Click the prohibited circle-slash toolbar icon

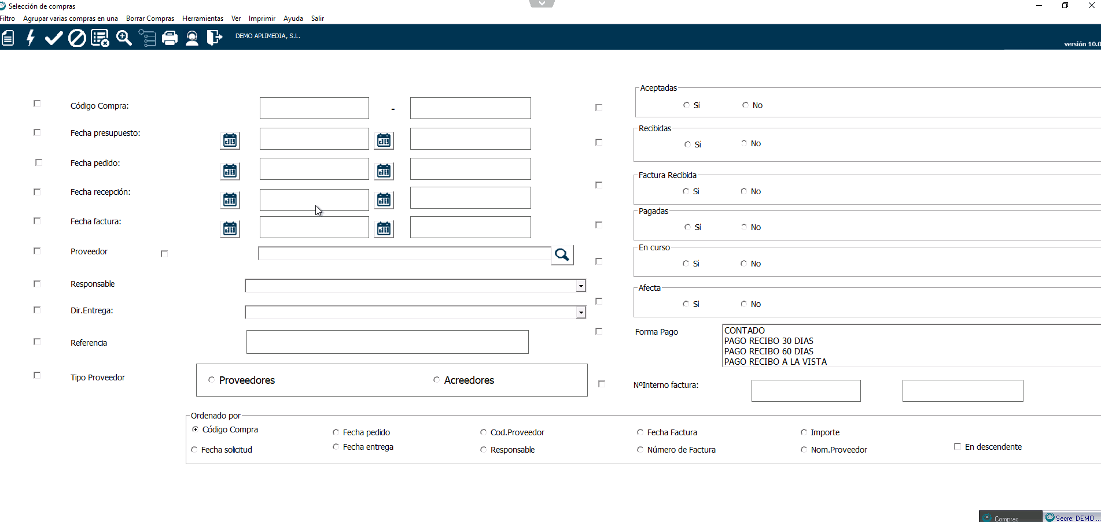point(77,38)
